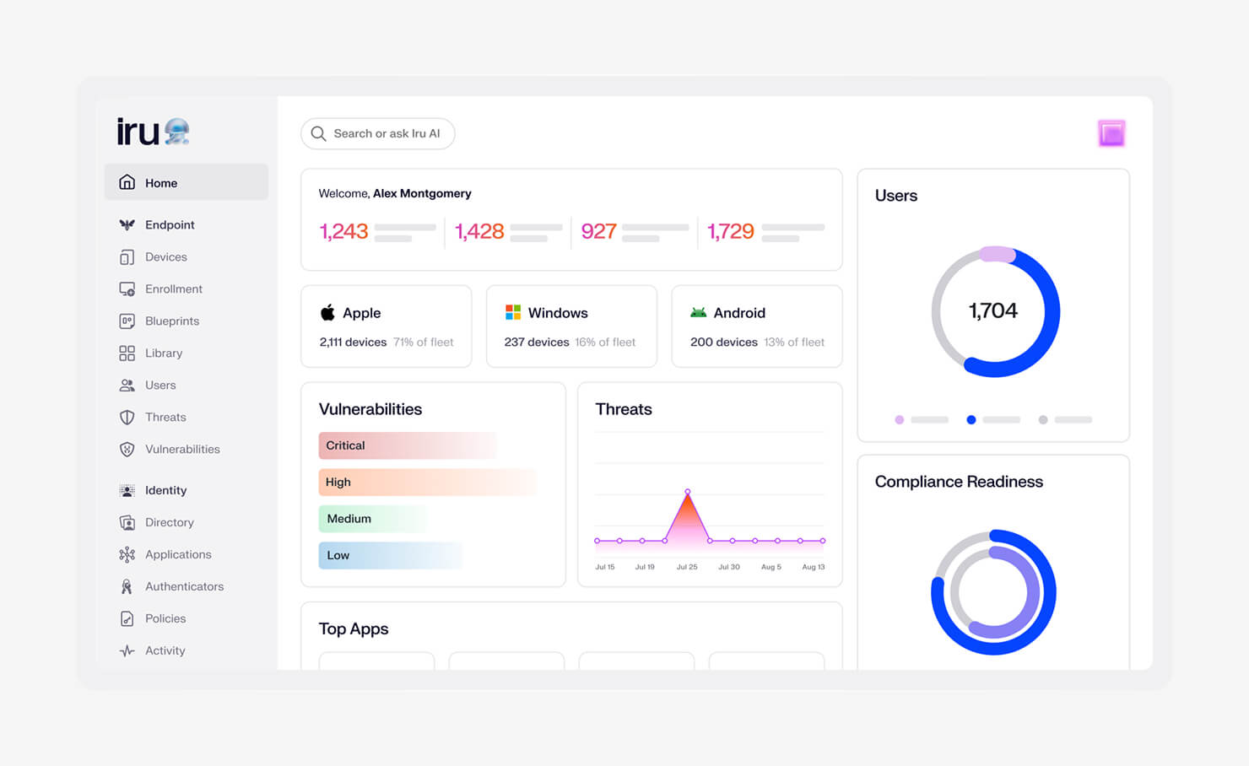Click the Directory icon
1249x766 pixels.
point(127,522)
